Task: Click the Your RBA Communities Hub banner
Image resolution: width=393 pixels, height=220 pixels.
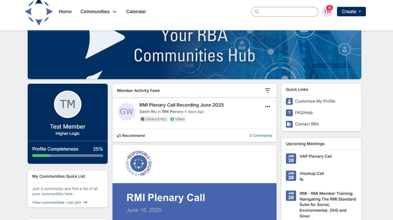Action: pos(194,55)
